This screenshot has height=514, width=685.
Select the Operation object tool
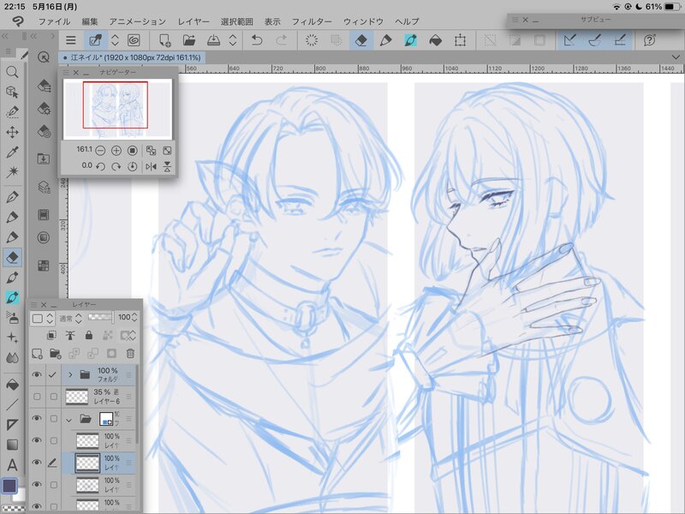[12, 92]
